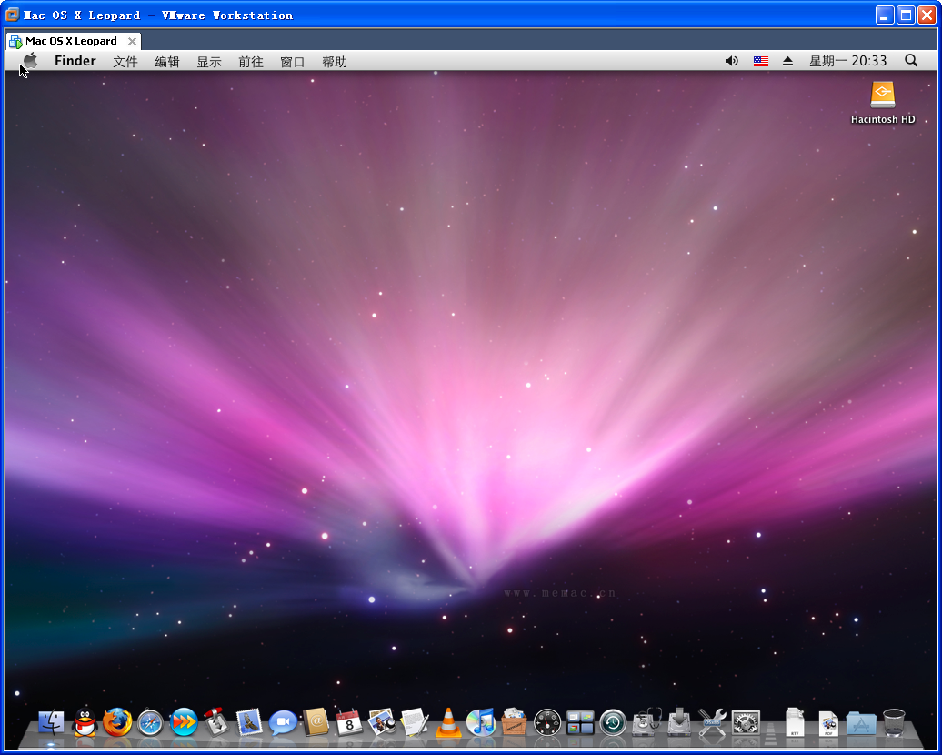The height and width of the screenshot is (755, 942).
Task: Open the 编辑 menu
Action: pos(167,61)
